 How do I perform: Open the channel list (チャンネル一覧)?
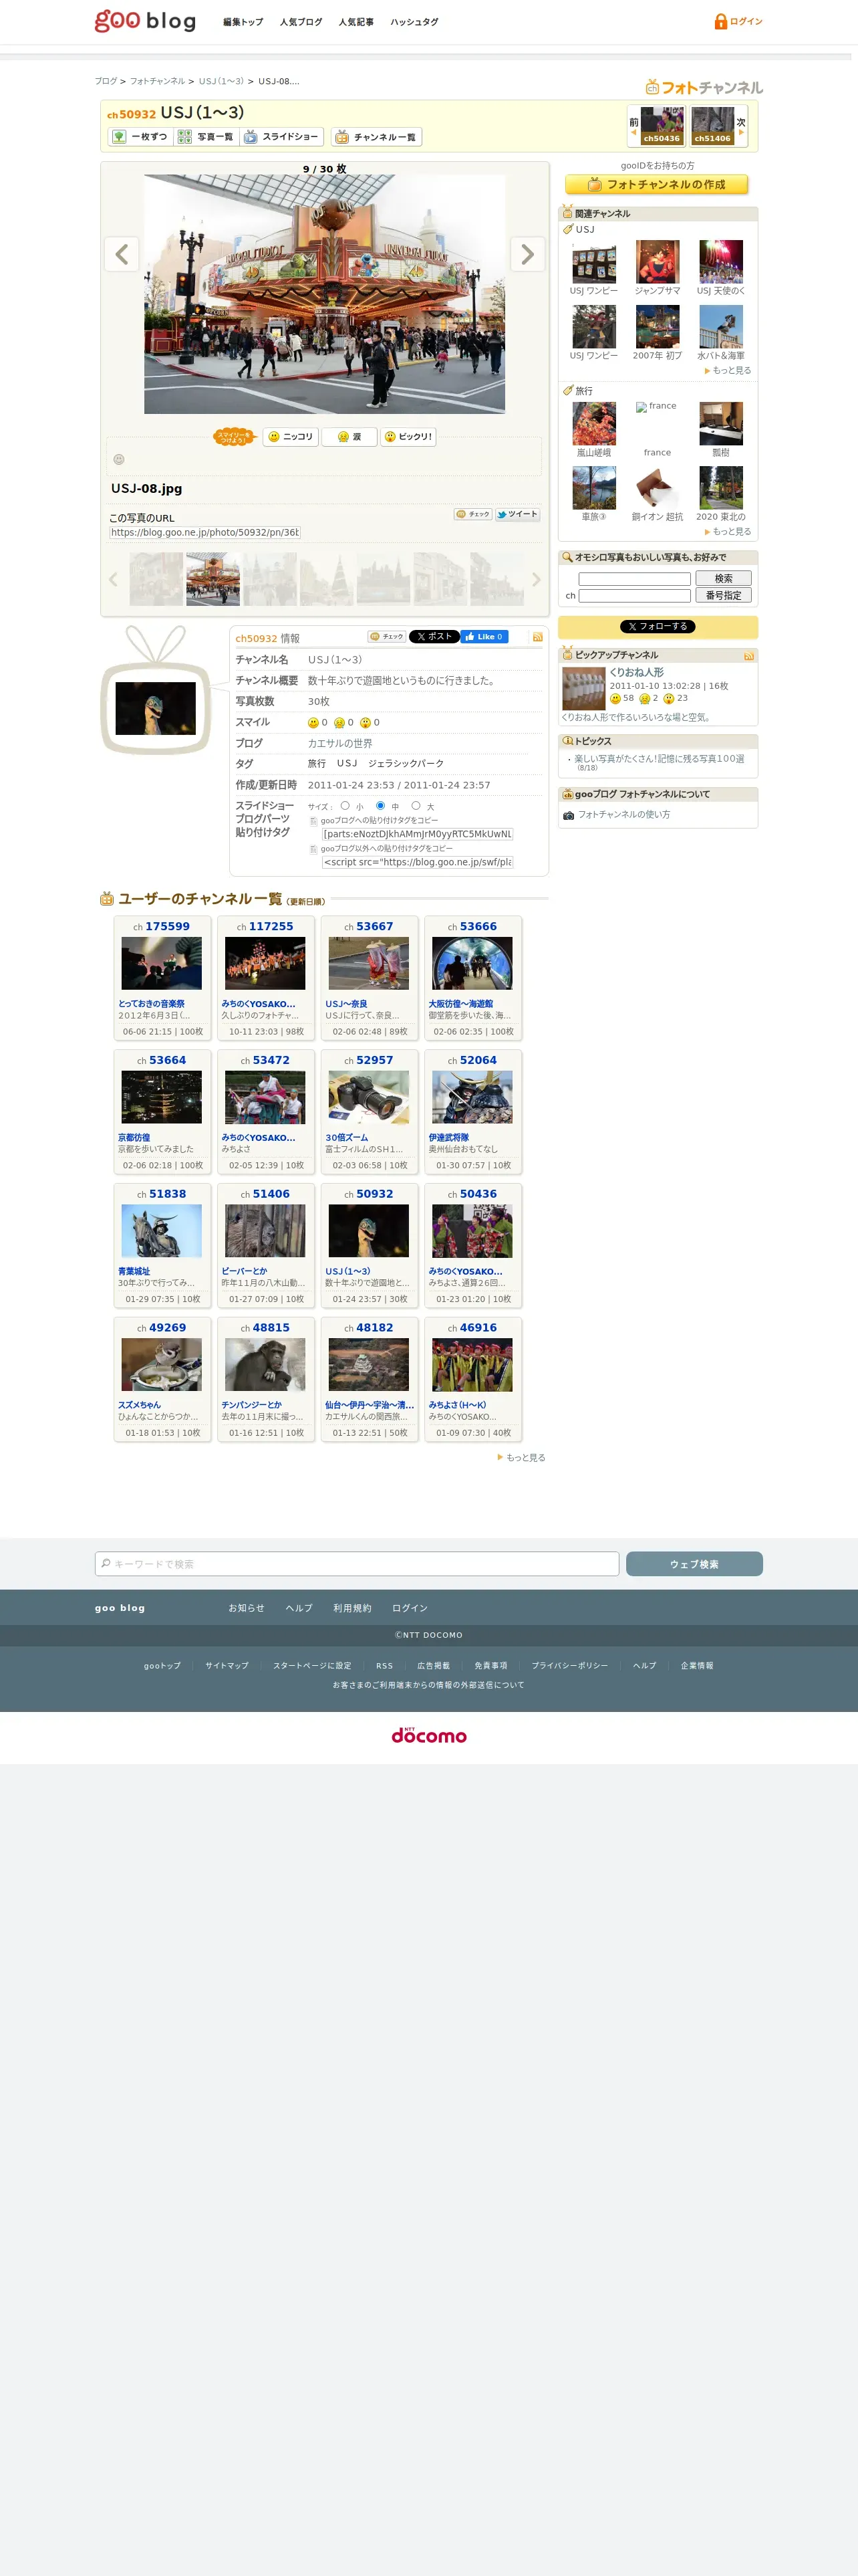pyautogui.click(x=377, y=137)
